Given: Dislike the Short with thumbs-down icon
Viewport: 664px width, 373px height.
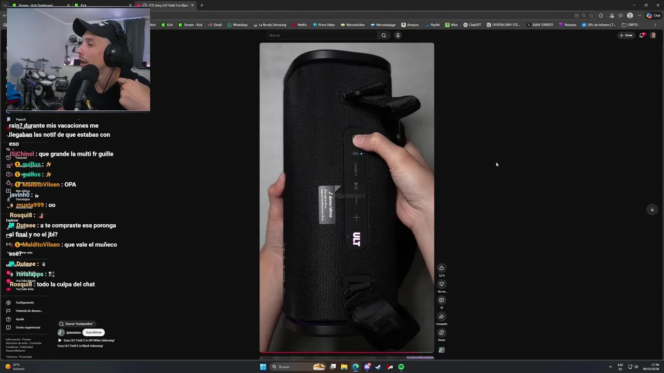Looking at the screenshot, I should tap(441, 284).
